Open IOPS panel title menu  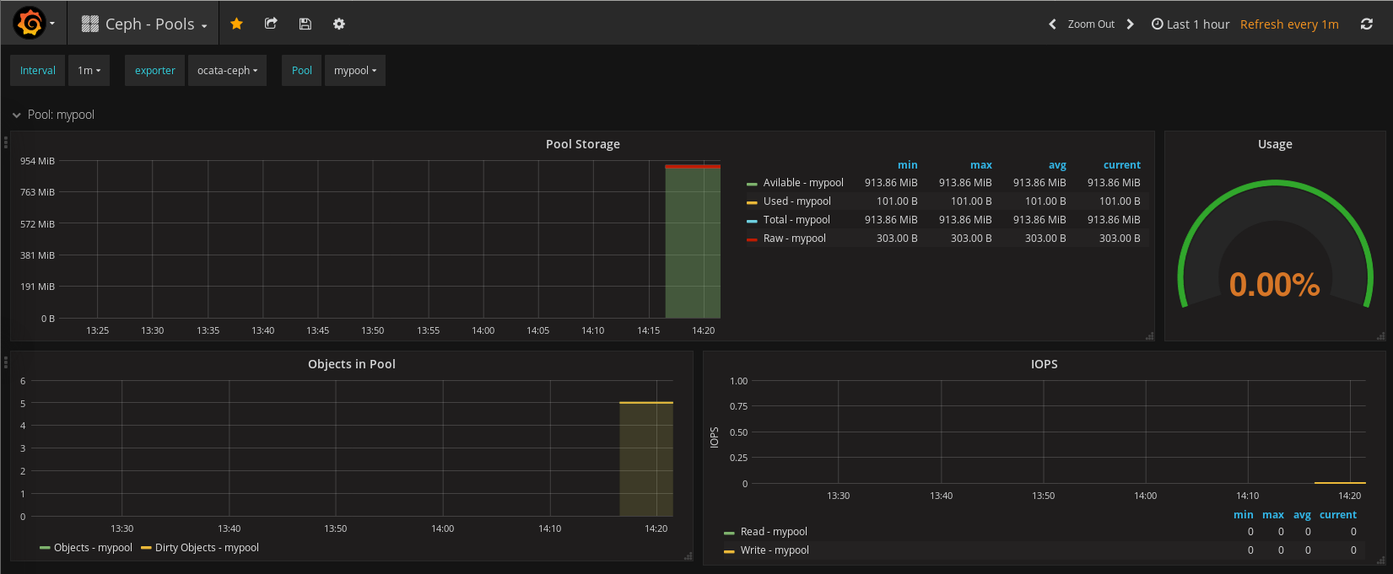[x=1044, y=364]
